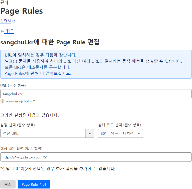Viewport: 192px width, 189px height.
Task: Cancel editing with the 취소 button
Action: (x=8, y=184)
